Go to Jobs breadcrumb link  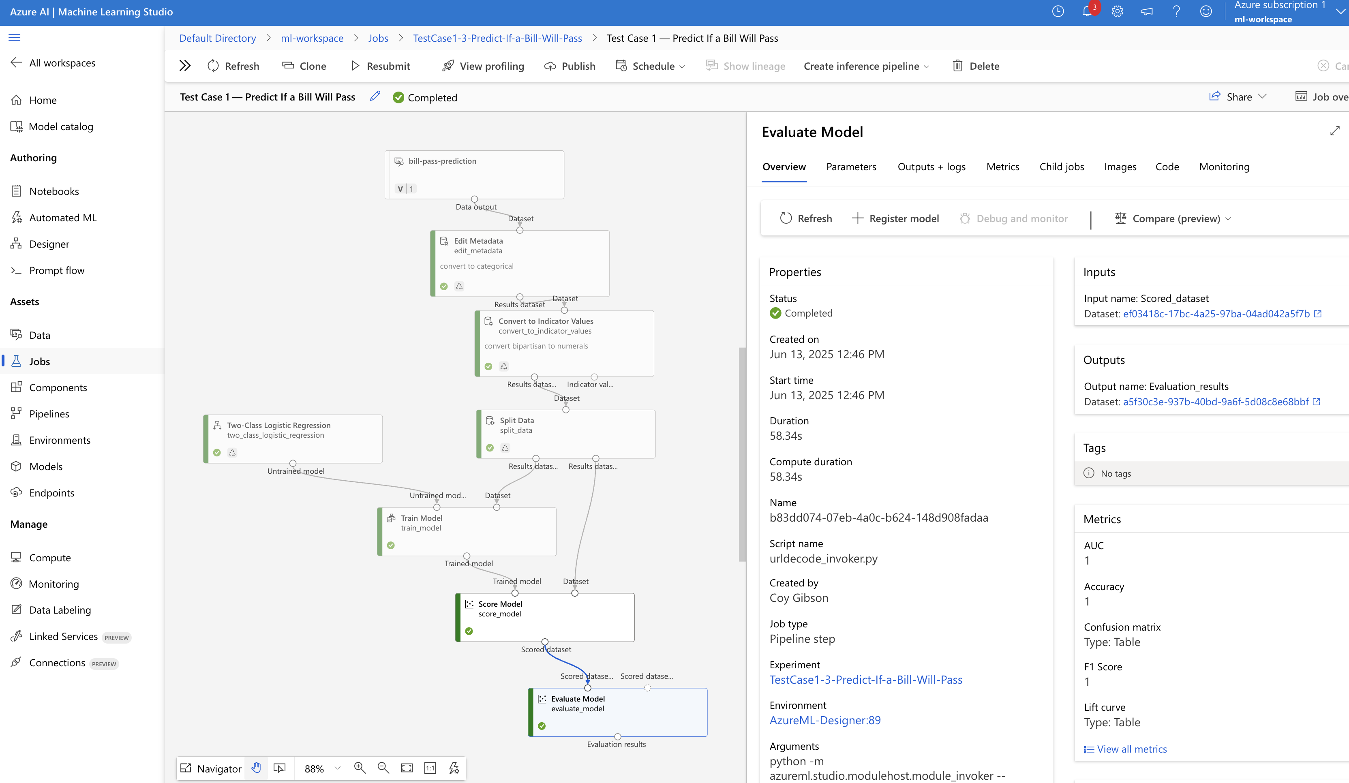point(378,38)
